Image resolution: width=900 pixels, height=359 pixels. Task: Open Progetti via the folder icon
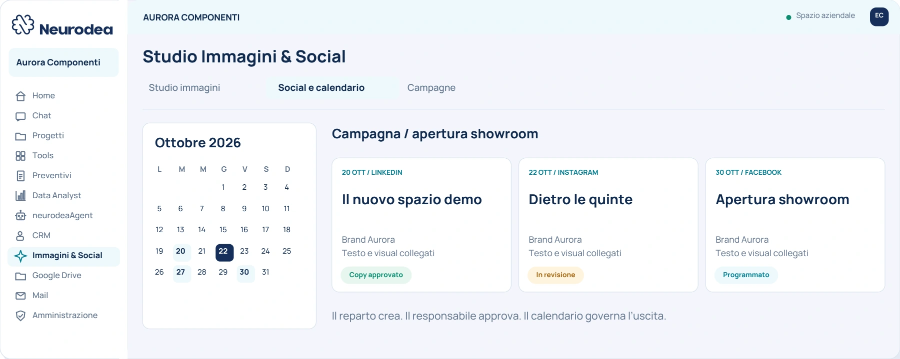[x=20, y=136]
